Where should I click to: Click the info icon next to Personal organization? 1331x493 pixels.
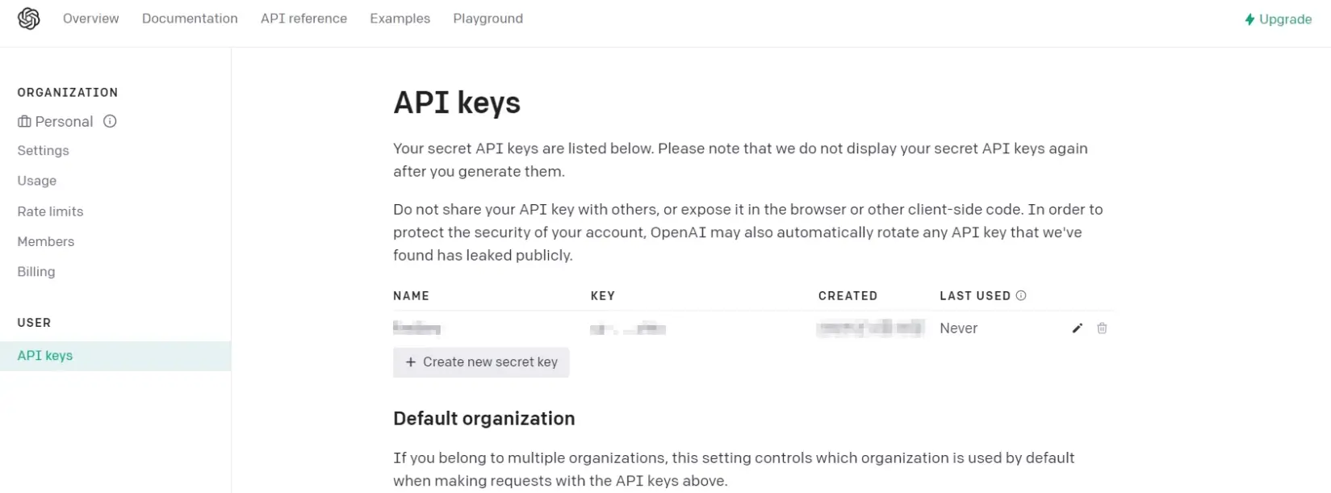111,121
